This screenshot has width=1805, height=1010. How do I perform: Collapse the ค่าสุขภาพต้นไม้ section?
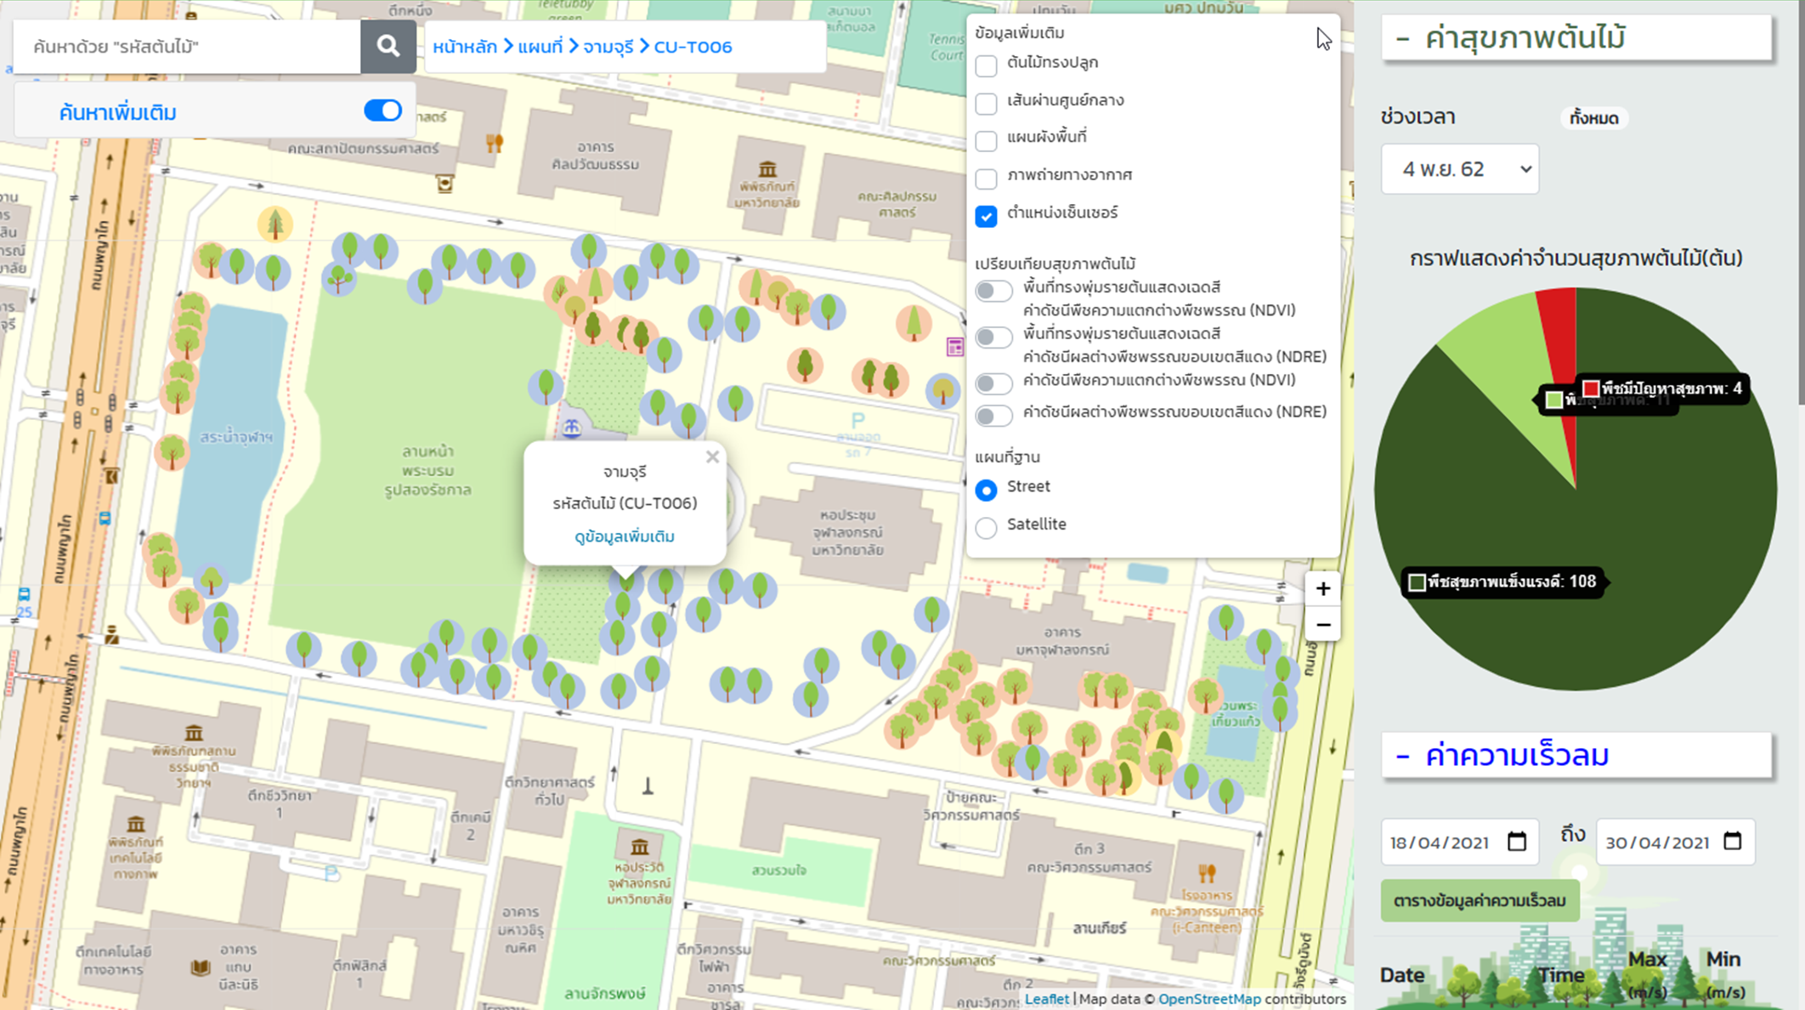pyautogui.click(x=1403, y=39)
